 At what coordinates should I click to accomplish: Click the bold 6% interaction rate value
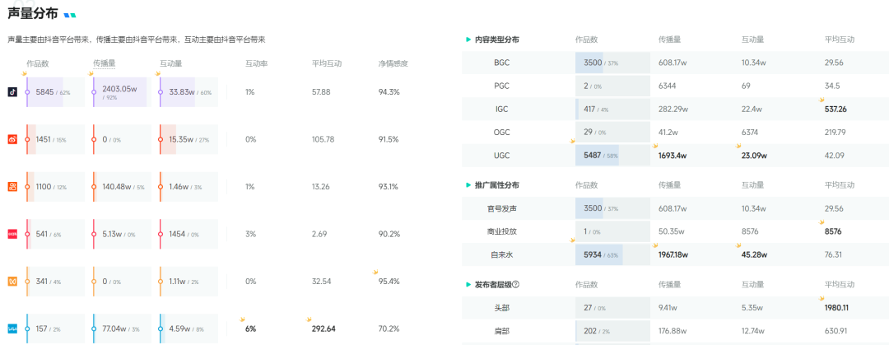tap(250, 329)
